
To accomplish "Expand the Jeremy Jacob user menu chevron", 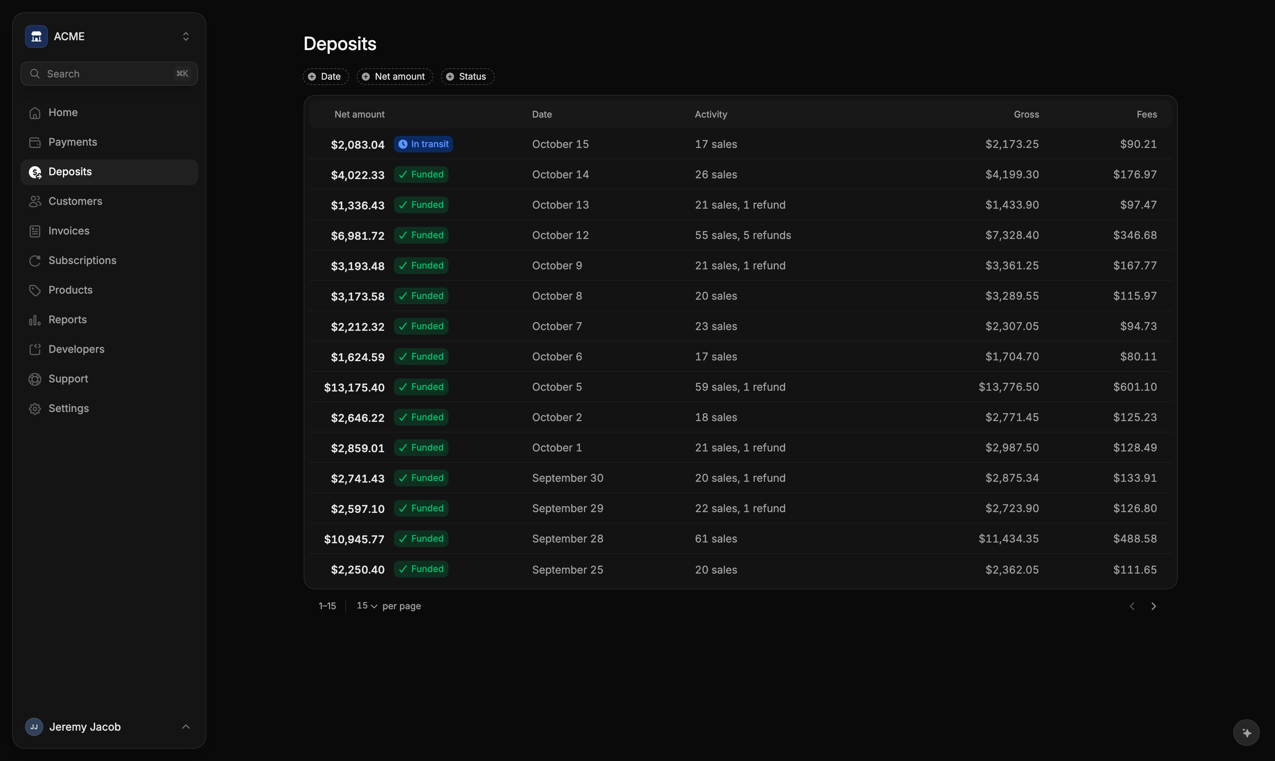I will pos(186,726).
